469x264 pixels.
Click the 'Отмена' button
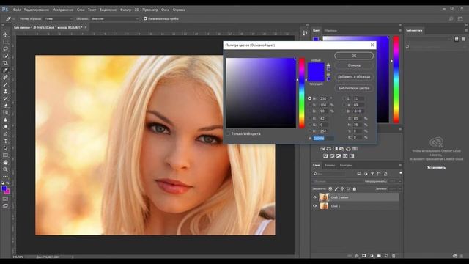coord(354,65)
